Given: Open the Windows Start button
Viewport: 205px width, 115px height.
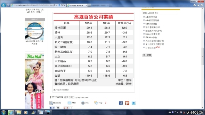Looking at the screenshot, I should (4, 112).
